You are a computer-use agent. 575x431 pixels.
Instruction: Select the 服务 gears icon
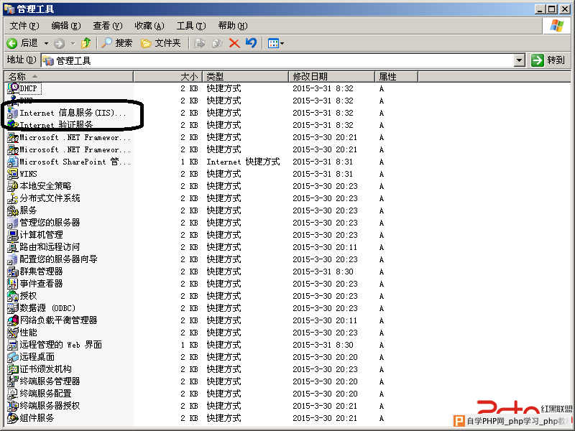(13, 210)
